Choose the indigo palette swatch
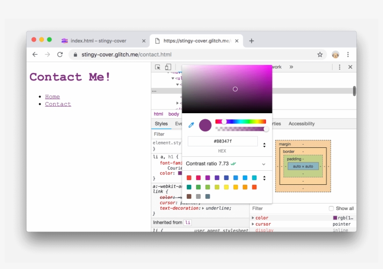383x269 pixels. (226, 178)
